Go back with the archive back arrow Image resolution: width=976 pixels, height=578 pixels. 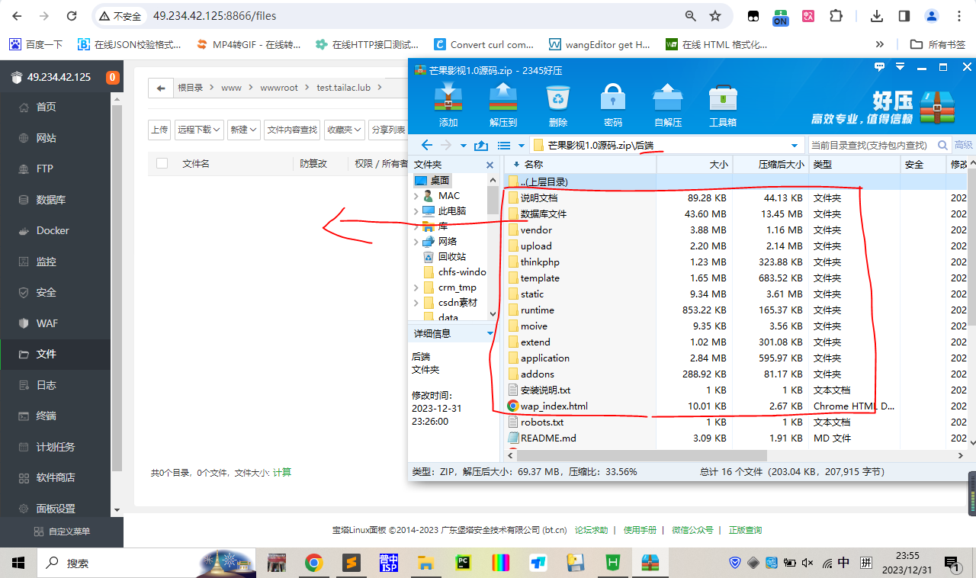(x=427, y=145)
